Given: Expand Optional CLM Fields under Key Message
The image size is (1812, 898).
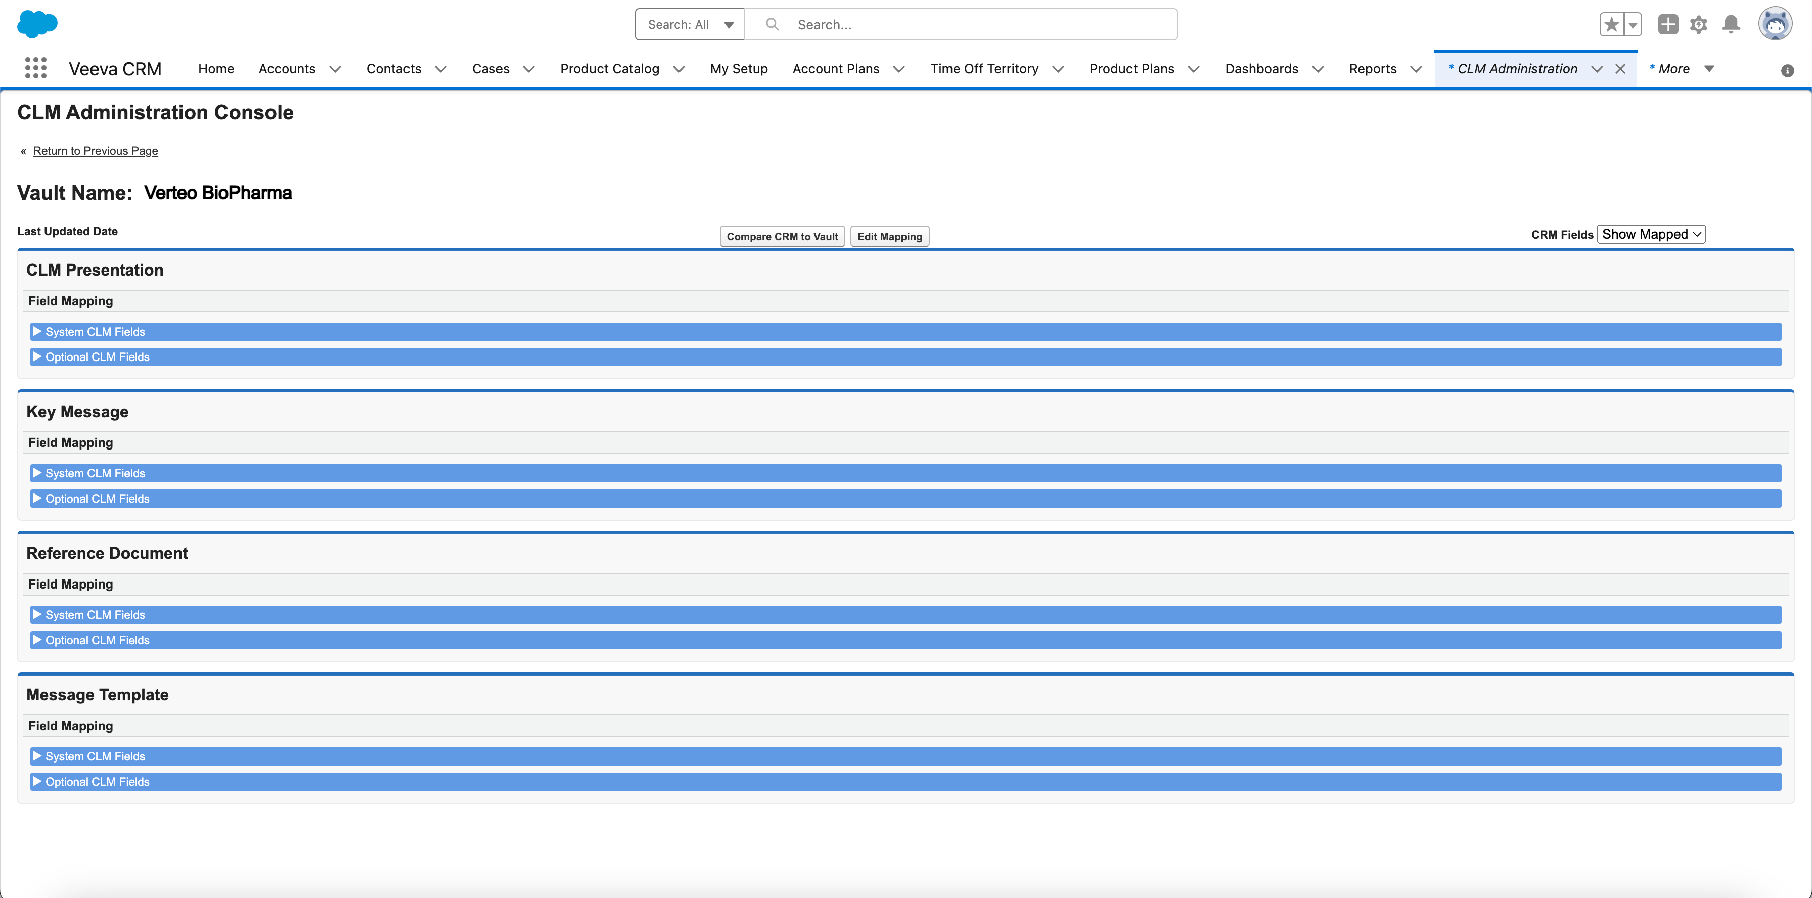Looking at the screenshot, I should (97, 499).
